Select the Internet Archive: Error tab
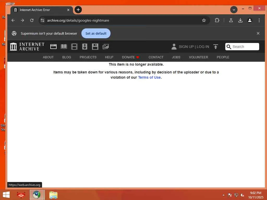This screenshot has width=267, height=200. click(x=42, y=10)
